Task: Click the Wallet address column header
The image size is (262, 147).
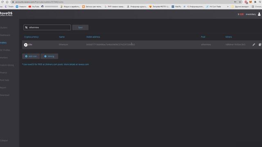Action: pyautogui.click(x=93, y=37)
